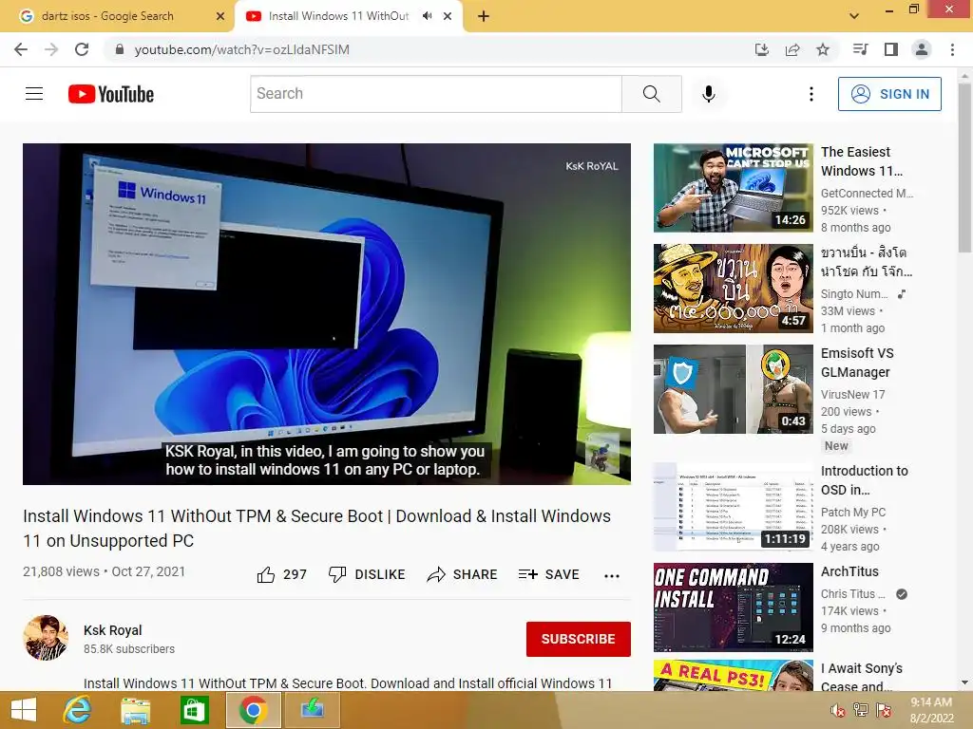Open a new tab with plus button
The image size is (973, 729).
pyautogui.click(x=484, y=16)
